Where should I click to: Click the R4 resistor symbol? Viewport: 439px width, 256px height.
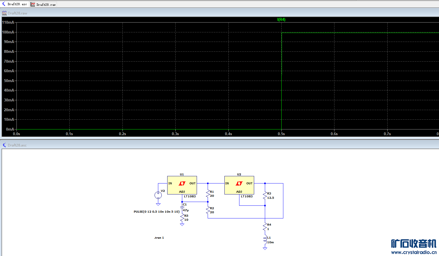[x=265, y=227]
